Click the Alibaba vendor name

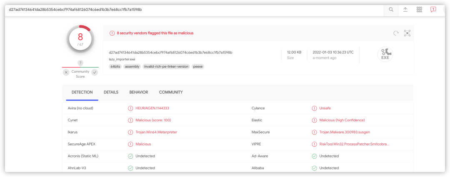258,168
